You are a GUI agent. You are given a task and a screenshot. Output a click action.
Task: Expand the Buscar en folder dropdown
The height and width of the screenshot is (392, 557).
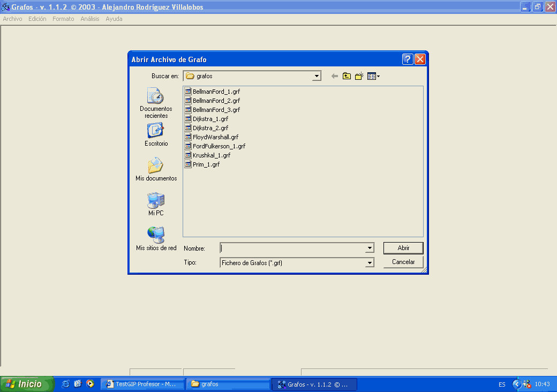(317, 76)
